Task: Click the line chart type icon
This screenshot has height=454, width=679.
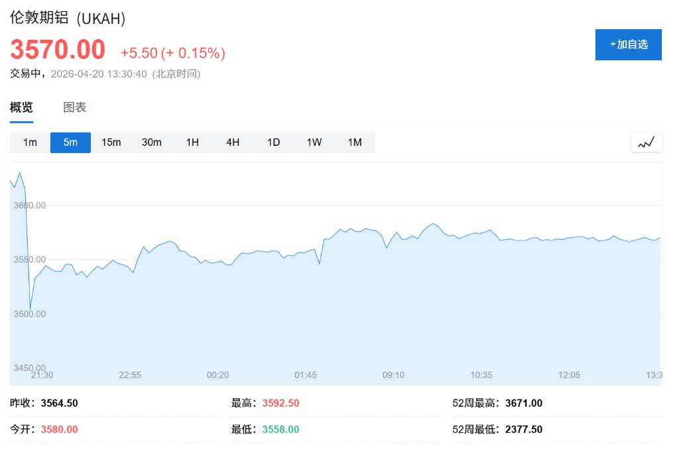Action: (646, 142)
